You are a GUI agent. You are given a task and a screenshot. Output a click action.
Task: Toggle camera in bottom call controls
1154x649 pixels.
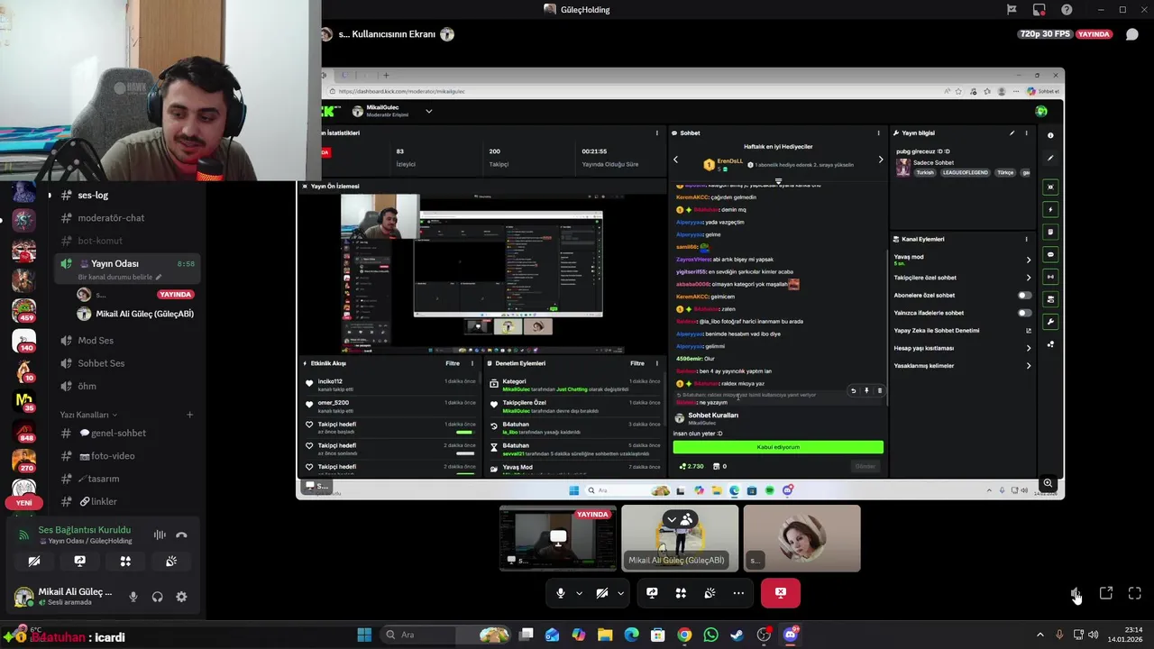pos(602,593)
